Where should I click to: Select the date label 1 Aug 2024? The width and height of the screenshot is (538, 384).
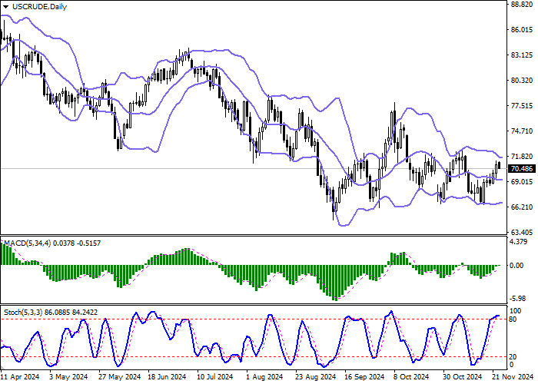click(264, 377)
